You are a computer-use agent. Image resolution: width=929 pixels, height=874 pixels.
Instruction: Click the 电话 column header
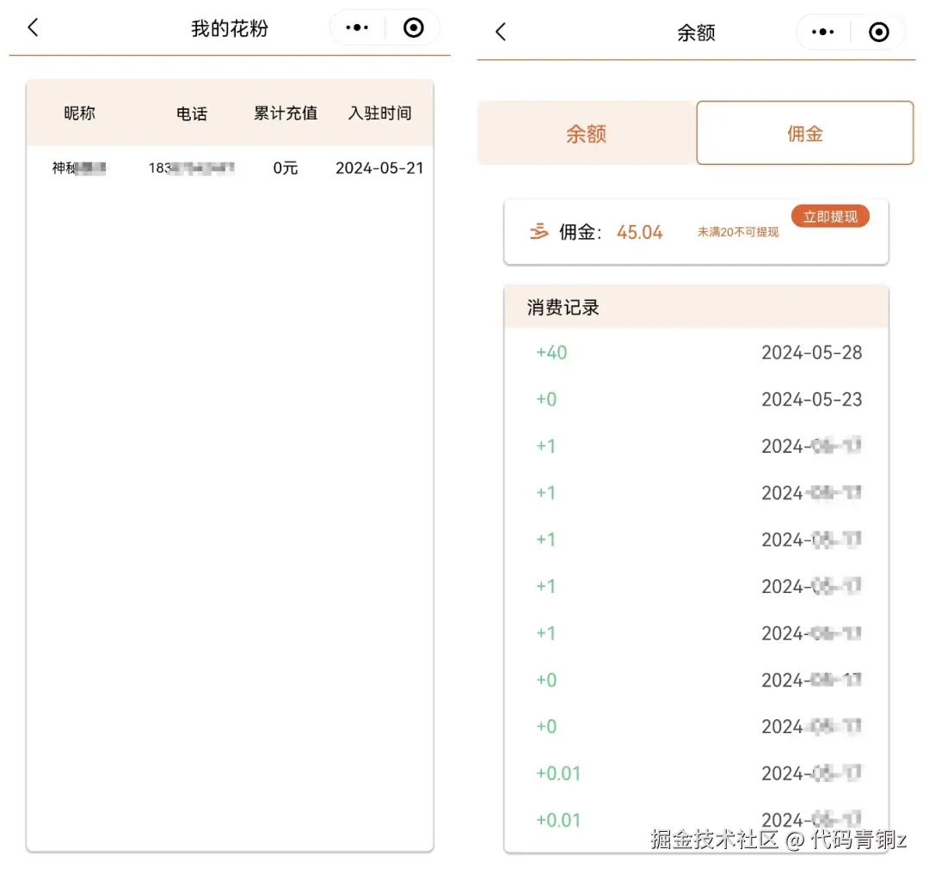191,113
